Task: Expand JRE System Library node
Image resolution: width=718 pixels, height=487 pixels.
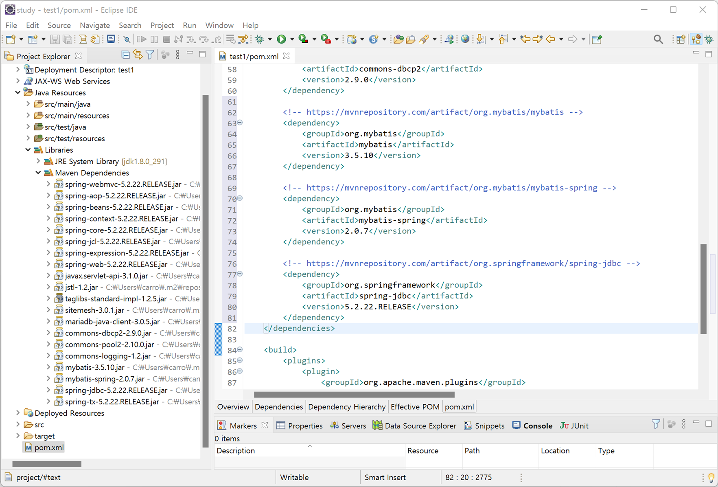Action: click(x=38, y=161)
